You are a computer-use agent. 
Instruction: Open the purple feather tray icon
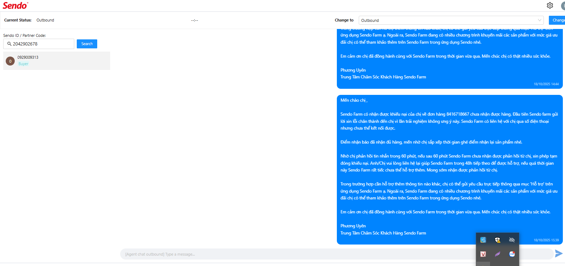pos(498,254)
